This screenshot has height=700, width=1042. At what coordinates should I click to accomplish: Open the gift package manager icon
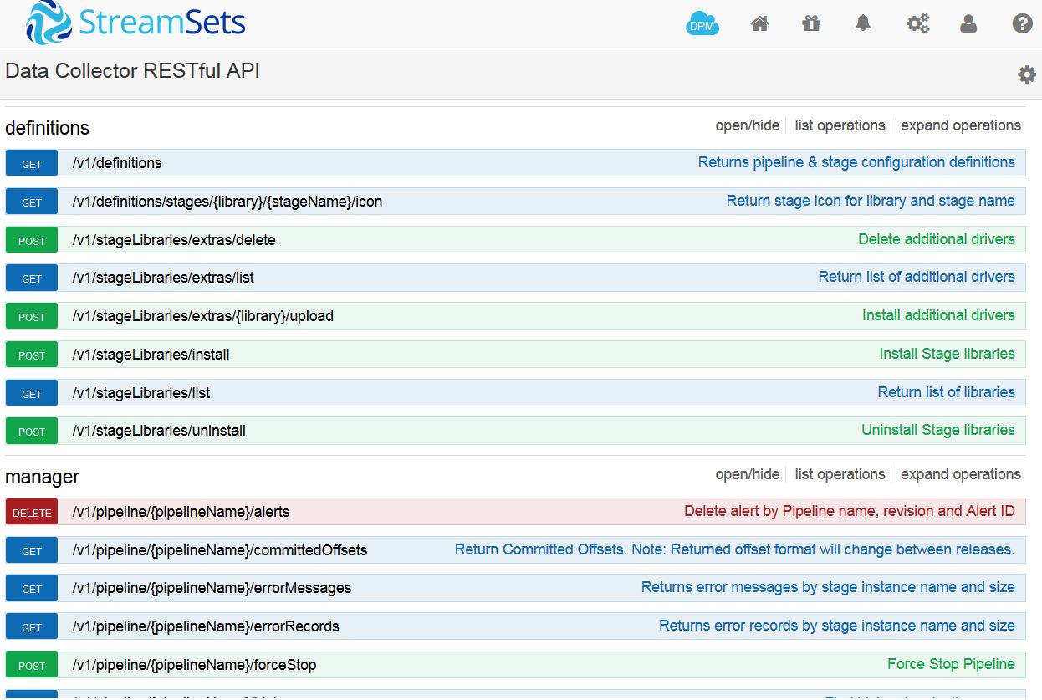pos(811,24)
